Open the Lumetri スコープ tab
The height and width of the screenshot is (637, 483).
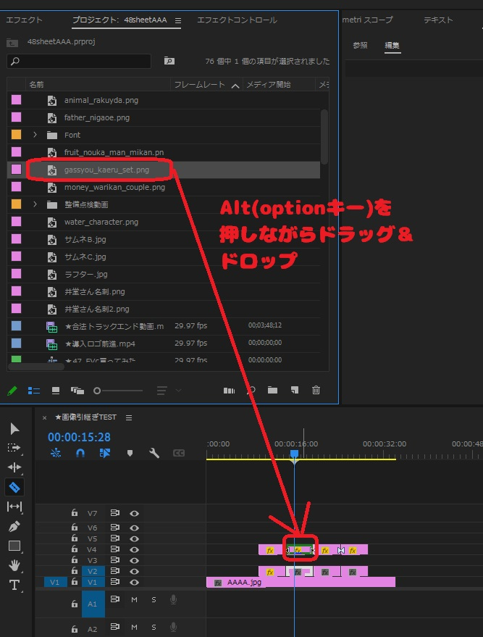tap(367, 20)
